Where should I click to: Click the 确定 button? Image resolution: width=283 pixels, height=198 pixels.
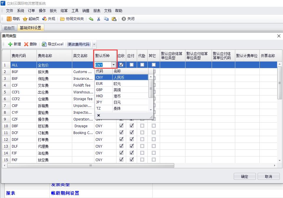[244, 176]
